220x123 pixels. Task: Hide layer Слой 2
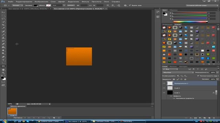click(x=164, y=88)
